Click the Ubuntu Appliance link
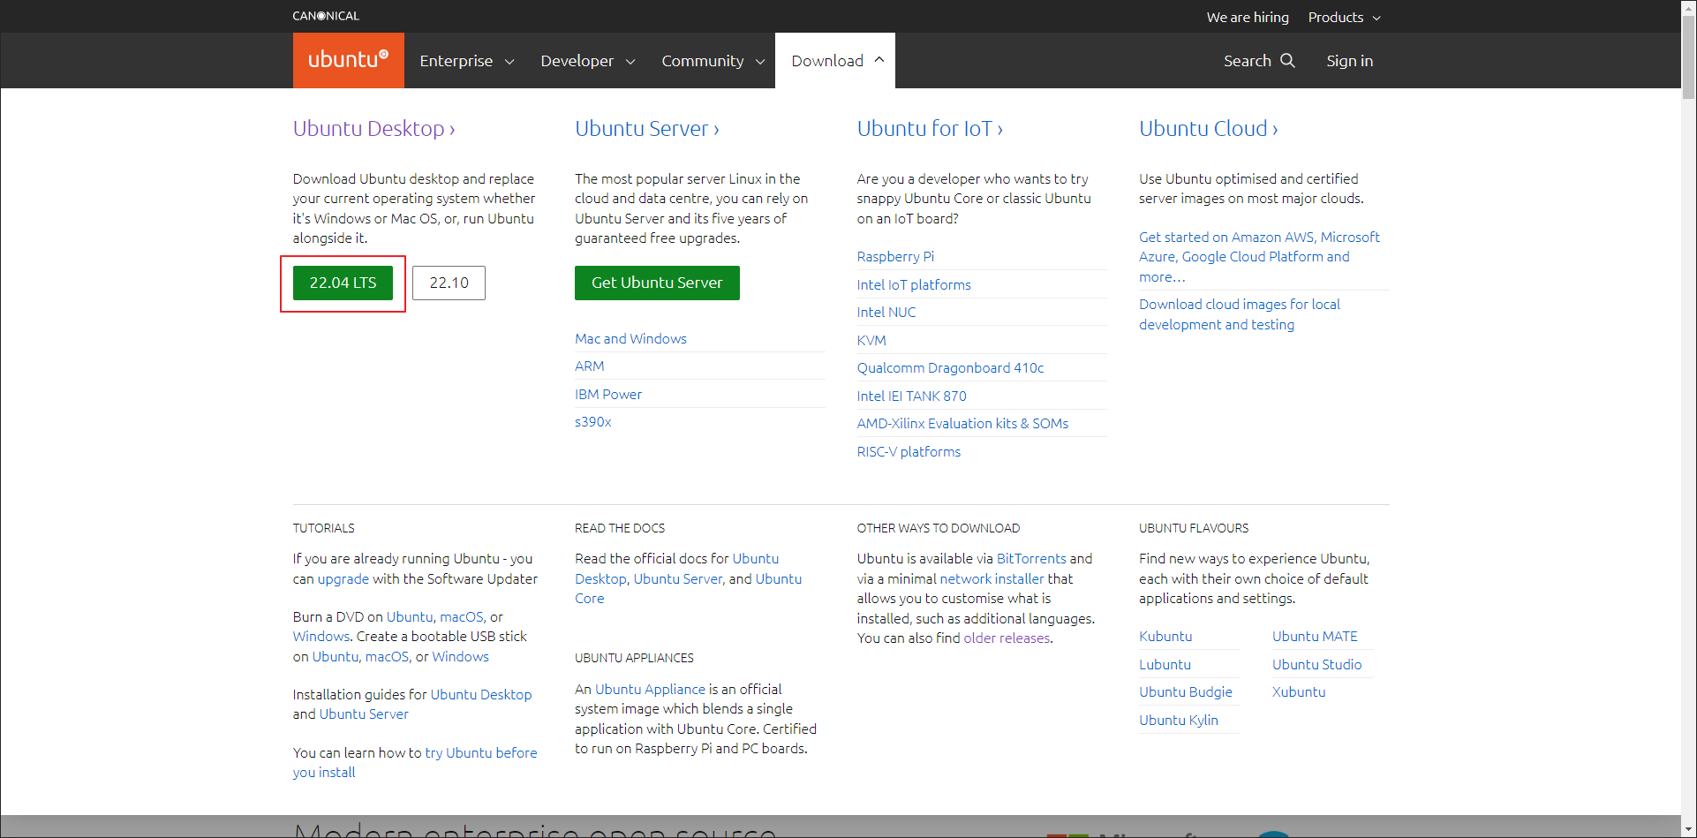The height and width of the screenshot is (838, 1697). [650, 689]
